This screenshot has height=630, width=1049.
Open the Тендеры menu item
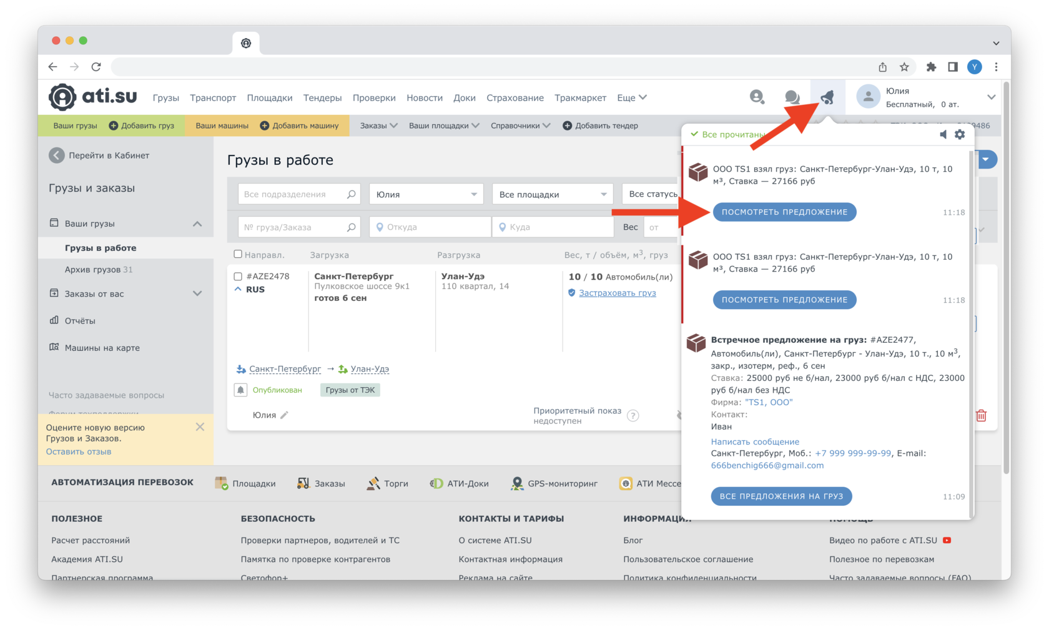[322, 97]
